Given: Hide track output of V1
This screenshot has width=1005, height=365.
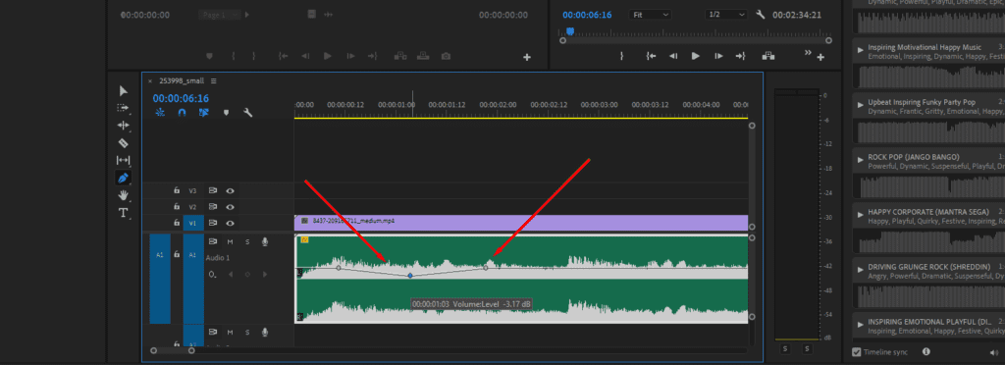Looking at the screenshot, I should 230,223.
